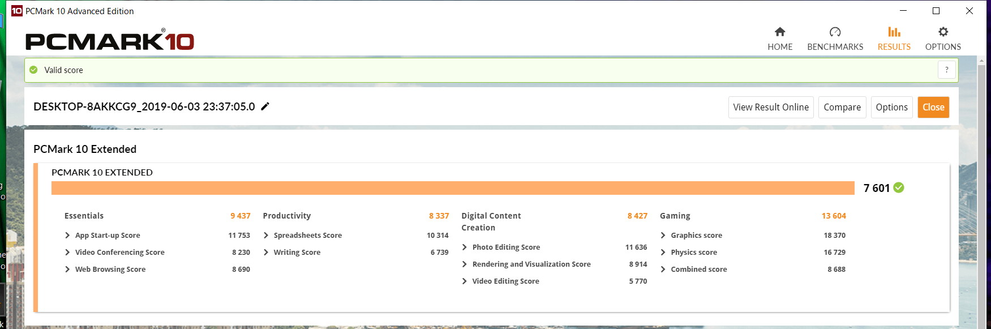Open the valid score help question mark
This screenshot has height=329, width=991.
point(947,70)
